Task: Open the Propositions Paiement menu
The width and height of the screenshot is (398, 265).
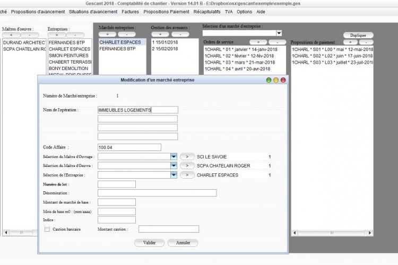Action: [x=166, y=12]
